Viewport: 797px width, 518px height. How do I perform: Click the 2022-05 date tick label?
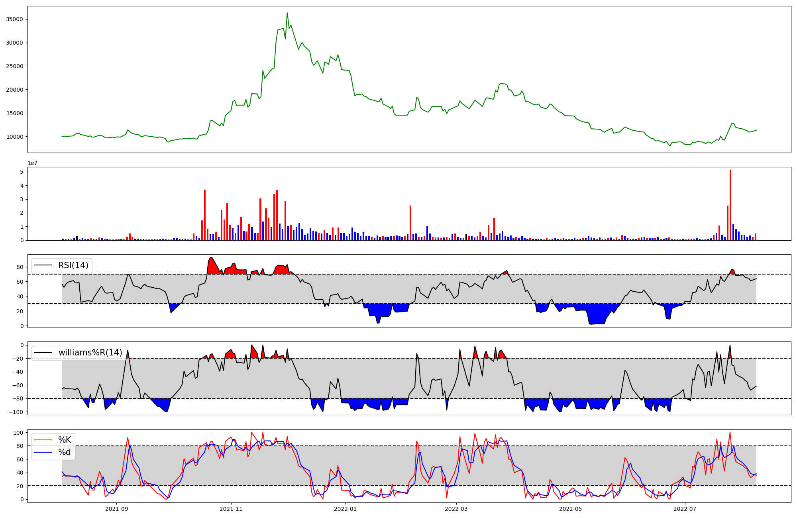[x=570, y=509]
